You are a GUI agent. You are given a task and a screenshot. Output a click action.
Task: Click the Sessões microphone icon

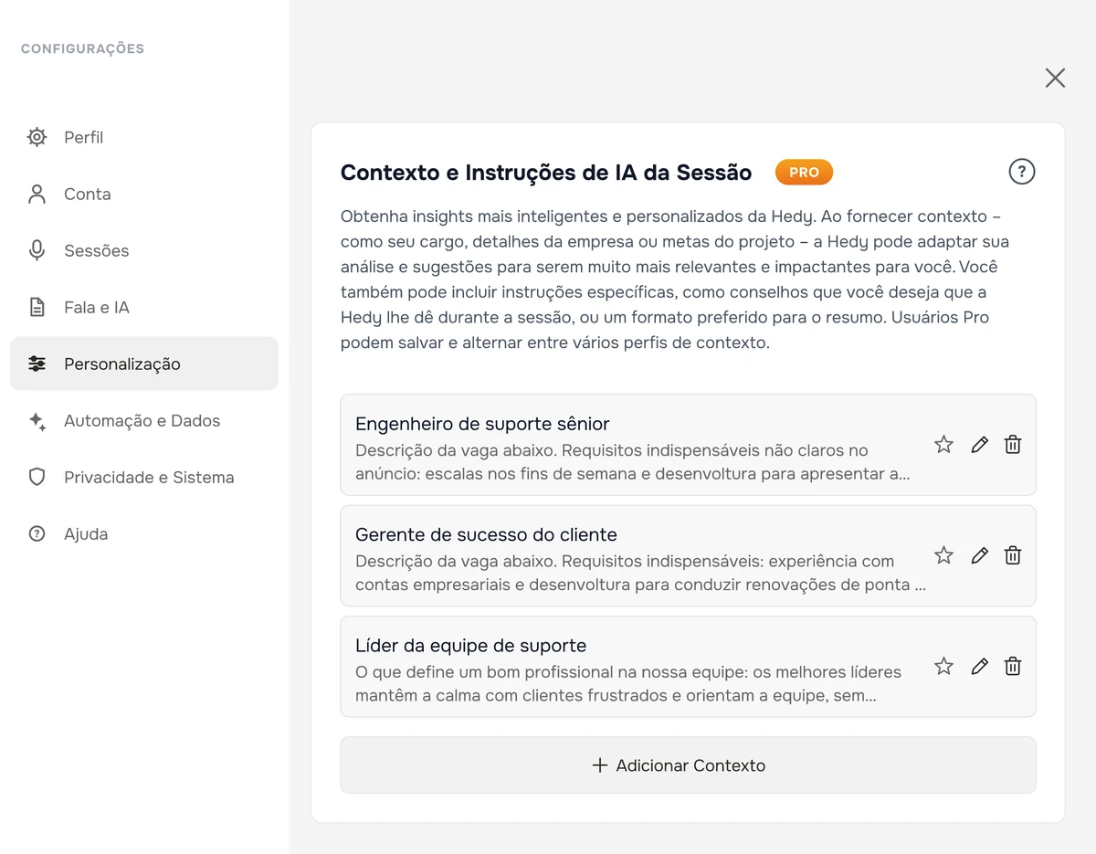click(37, 250)
